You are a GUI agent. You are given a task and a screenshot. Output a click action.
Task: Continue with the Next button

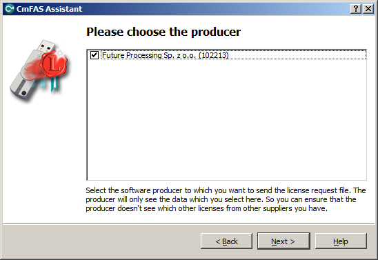tap(283, 241)
